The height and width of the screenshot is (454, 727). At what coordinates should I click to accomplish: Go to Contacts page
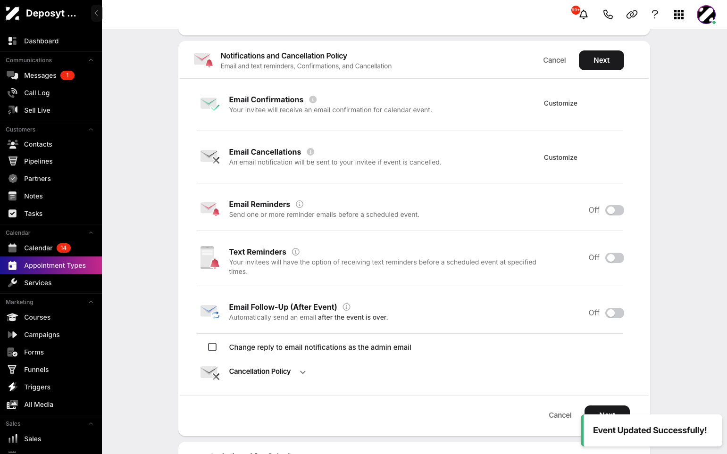tap(51, 144)
